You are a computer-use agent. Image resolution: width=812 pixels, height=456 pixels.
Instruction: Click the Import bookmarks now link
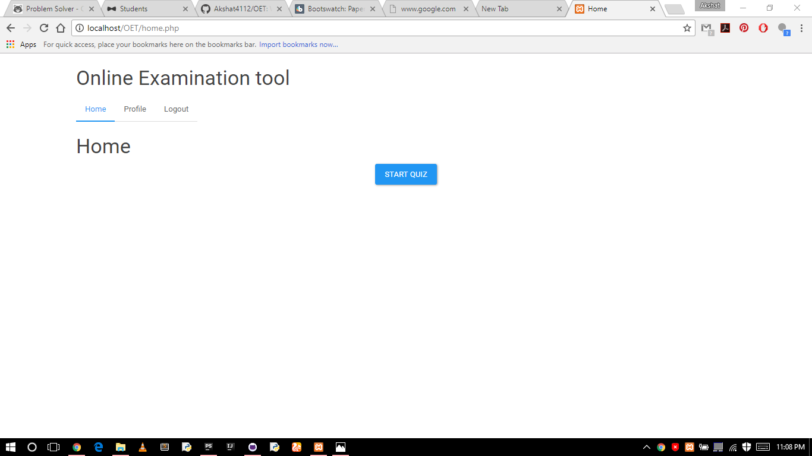pos(298,45)
